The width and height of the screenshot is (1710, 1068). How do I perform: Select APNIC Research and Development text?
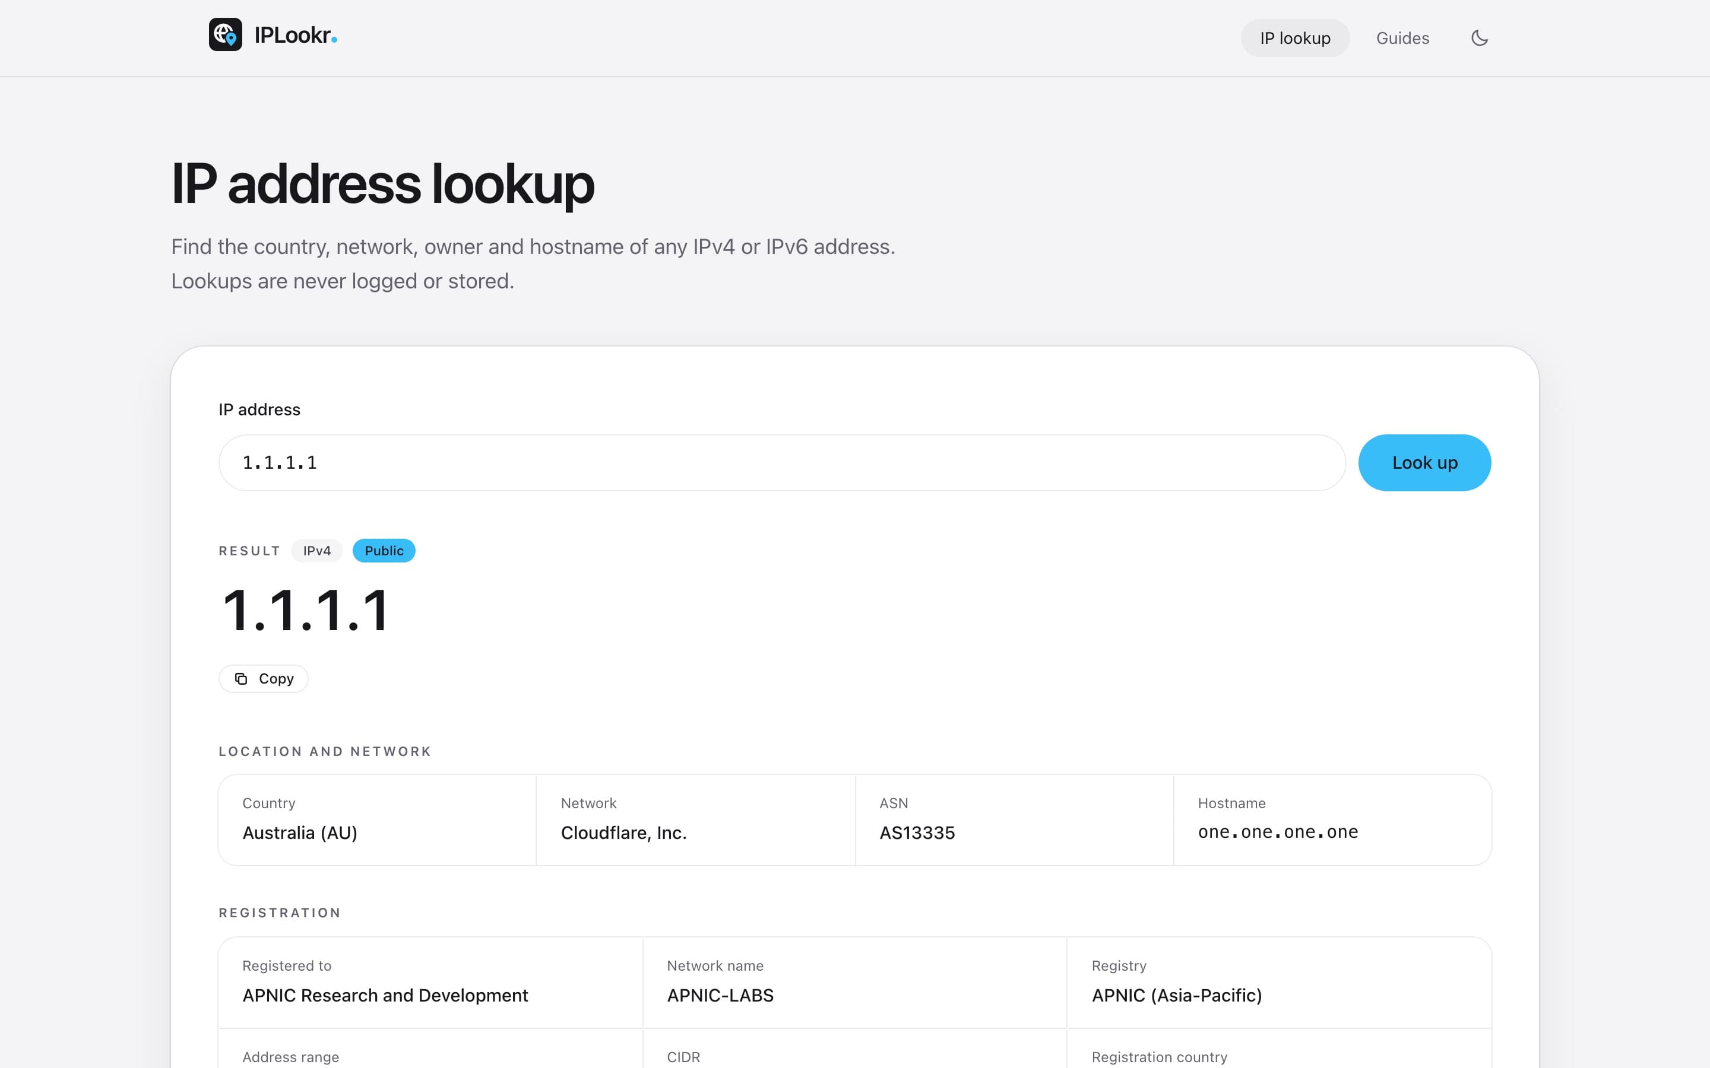[x=385, y=995]
